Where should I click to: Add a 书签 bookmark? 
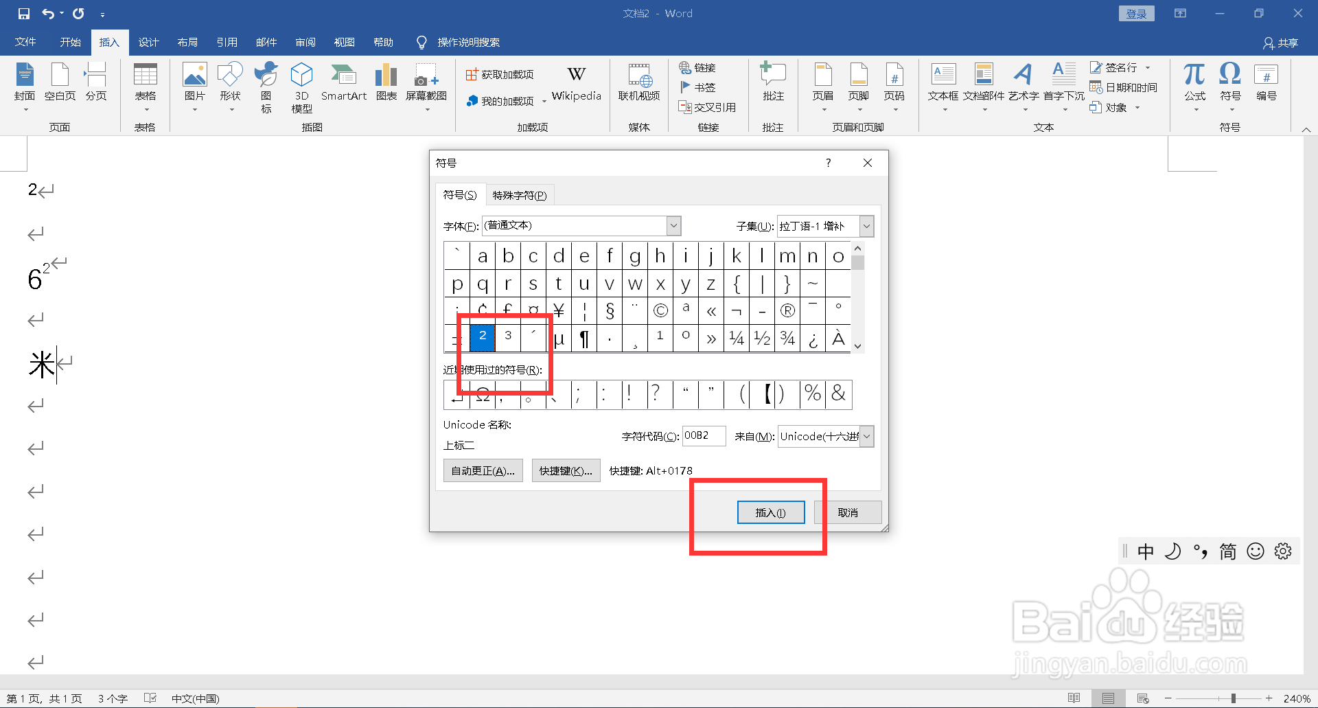tap(697, 87)
